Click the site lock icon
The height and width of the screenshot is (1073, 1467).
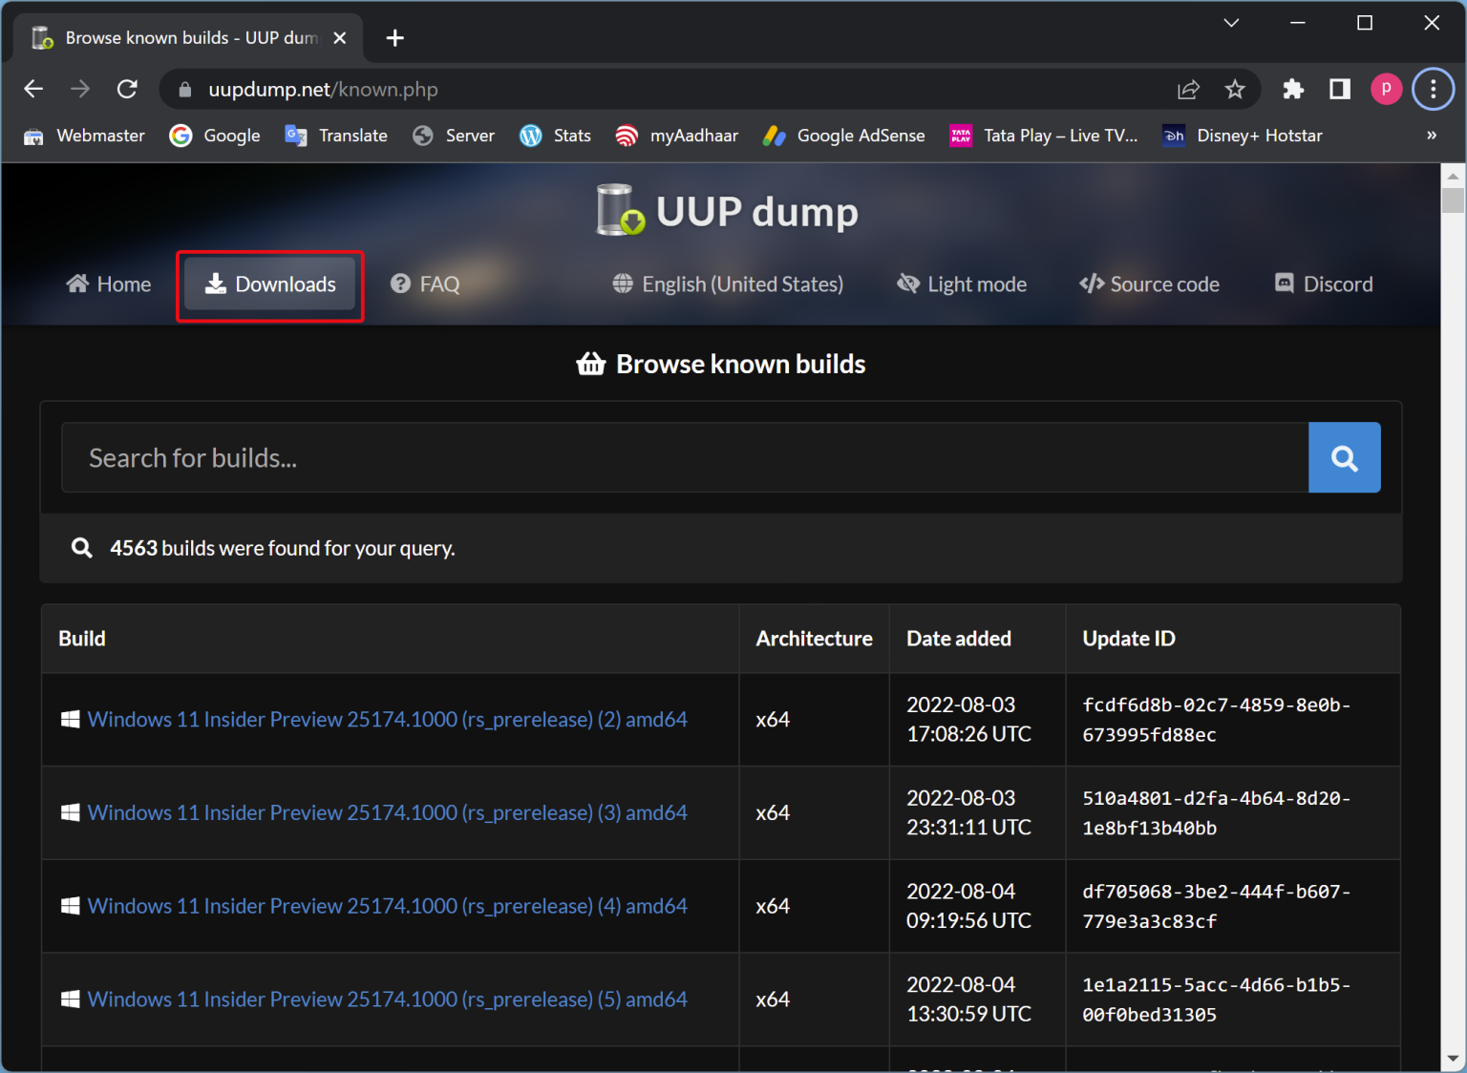click(x=185, y=90)
